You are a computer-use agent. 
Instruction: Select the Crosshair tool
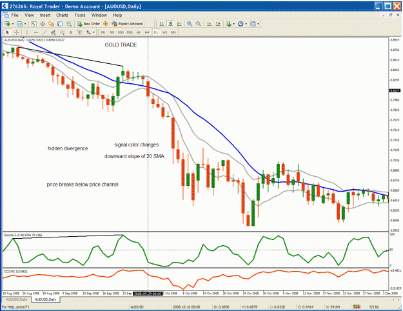tap(16, 32)
